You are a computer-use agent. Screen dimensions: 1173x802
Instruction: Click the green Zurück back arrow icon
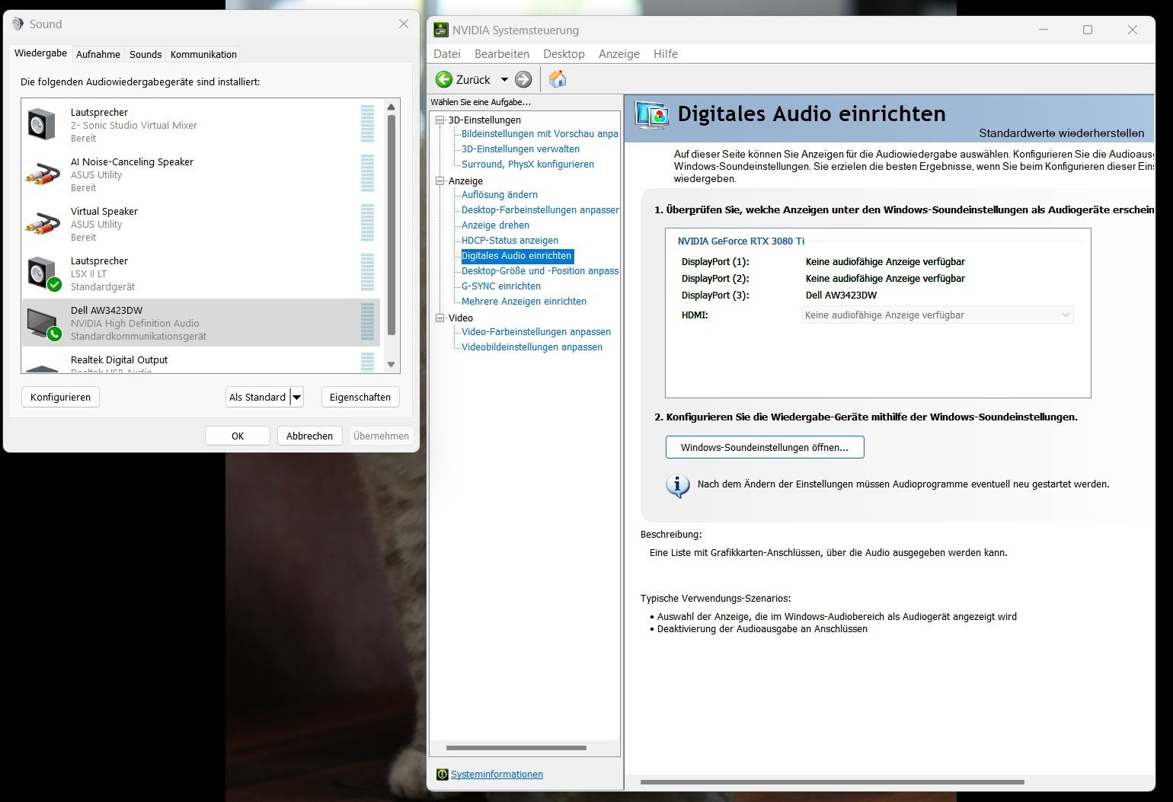click(444, 79)
